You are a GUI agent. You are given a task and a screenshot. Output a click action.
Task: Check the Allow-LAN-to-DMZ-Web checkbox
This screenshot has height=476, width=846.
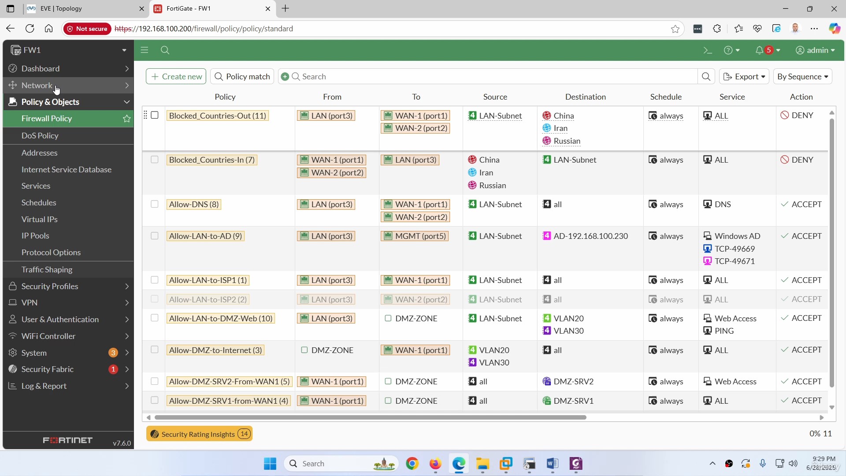155,318
